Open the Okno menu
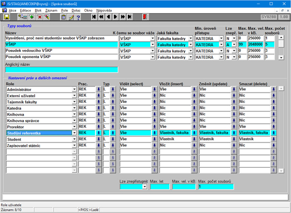Image resolution: width=291 pixels, height=213 pixels. click(x=88, y=11)
